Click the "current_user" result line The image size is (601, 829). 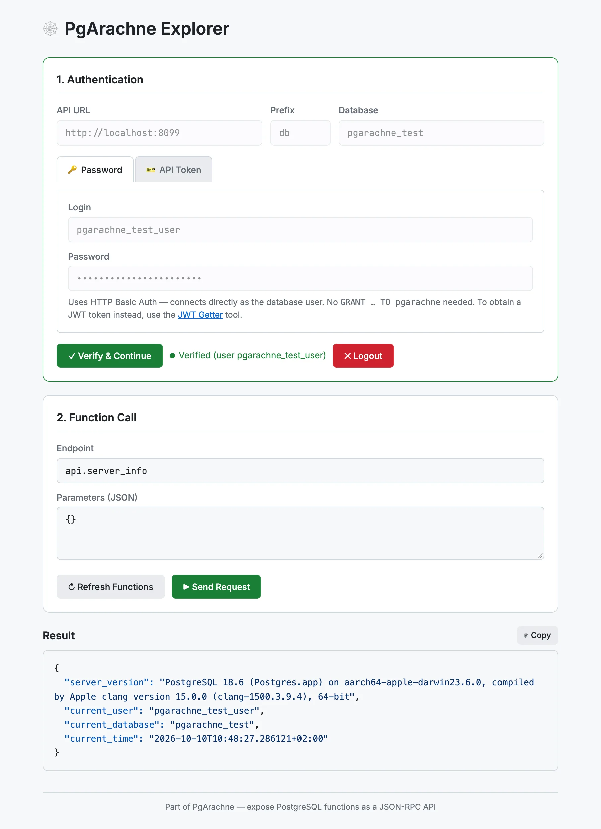[x=164, y=710]
